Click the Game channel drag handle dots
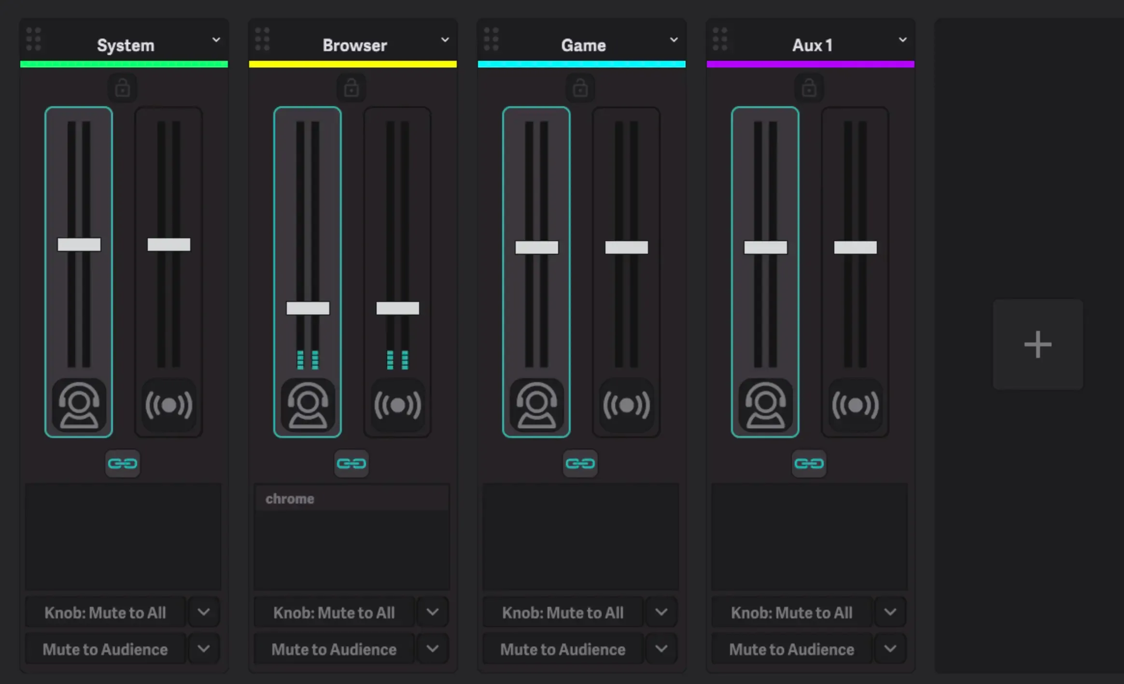This screenshot has height=684, width=1124. pos(491,39)
